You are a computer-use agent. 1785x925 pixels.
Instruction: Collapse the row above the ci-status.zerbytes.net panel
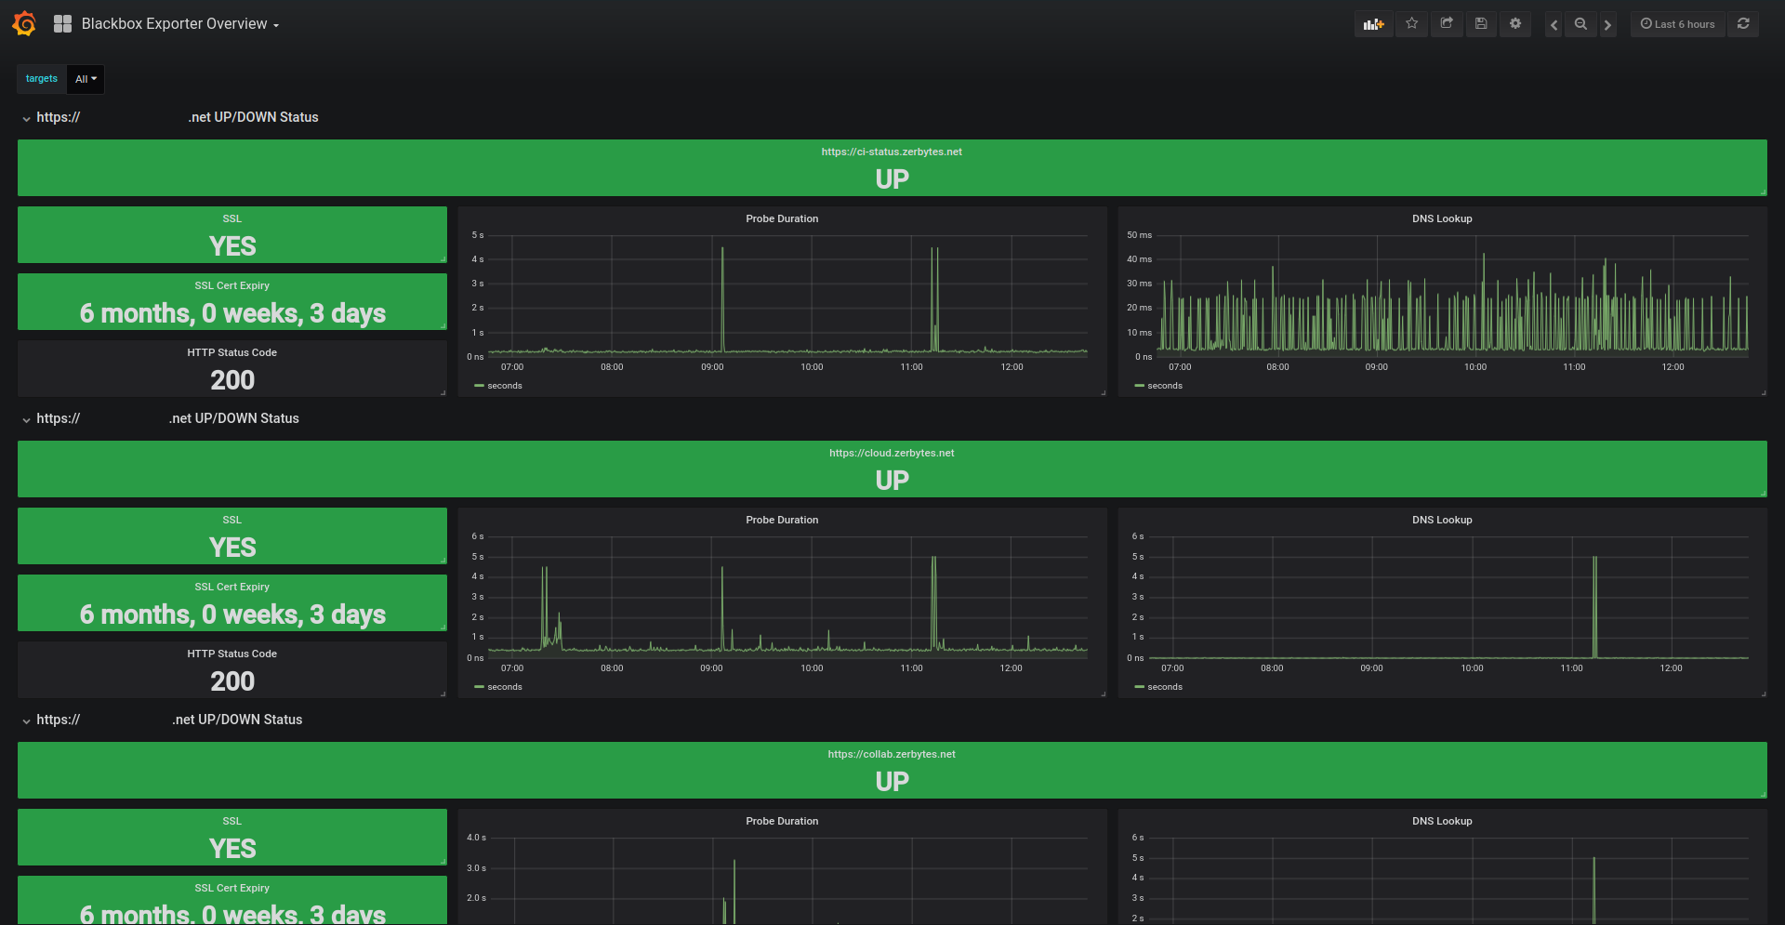click(x=27, y=118)
